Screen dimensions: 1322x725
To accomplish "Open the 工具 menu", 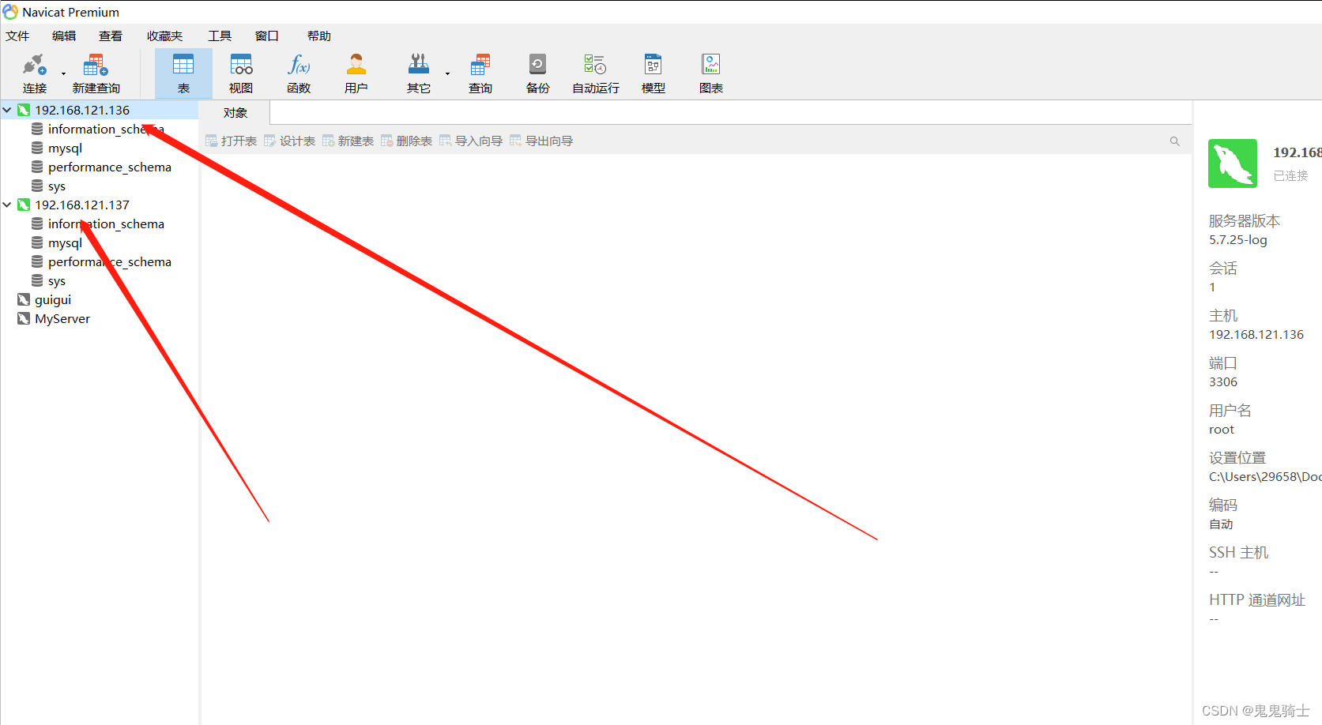I will (220, 36).
